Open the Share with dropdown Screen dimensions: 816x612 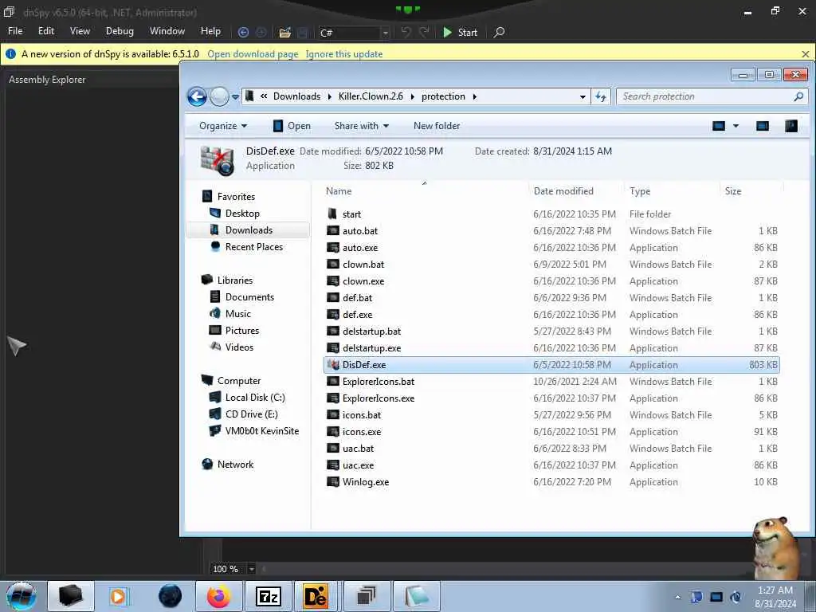click(361, 126)
